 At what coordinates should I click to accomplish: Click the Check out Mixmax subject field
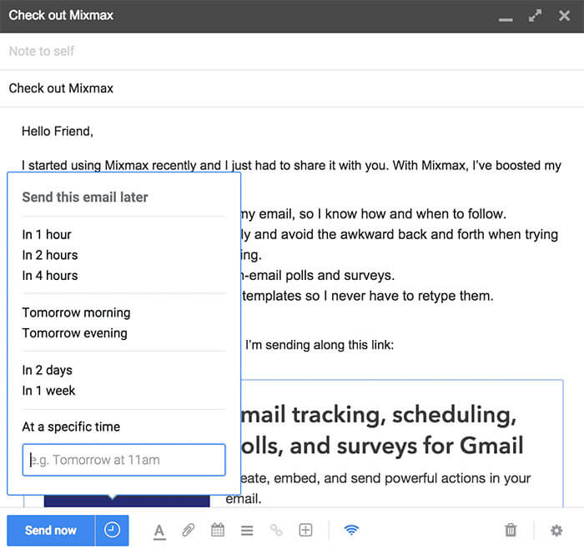(x=292, y=88)
